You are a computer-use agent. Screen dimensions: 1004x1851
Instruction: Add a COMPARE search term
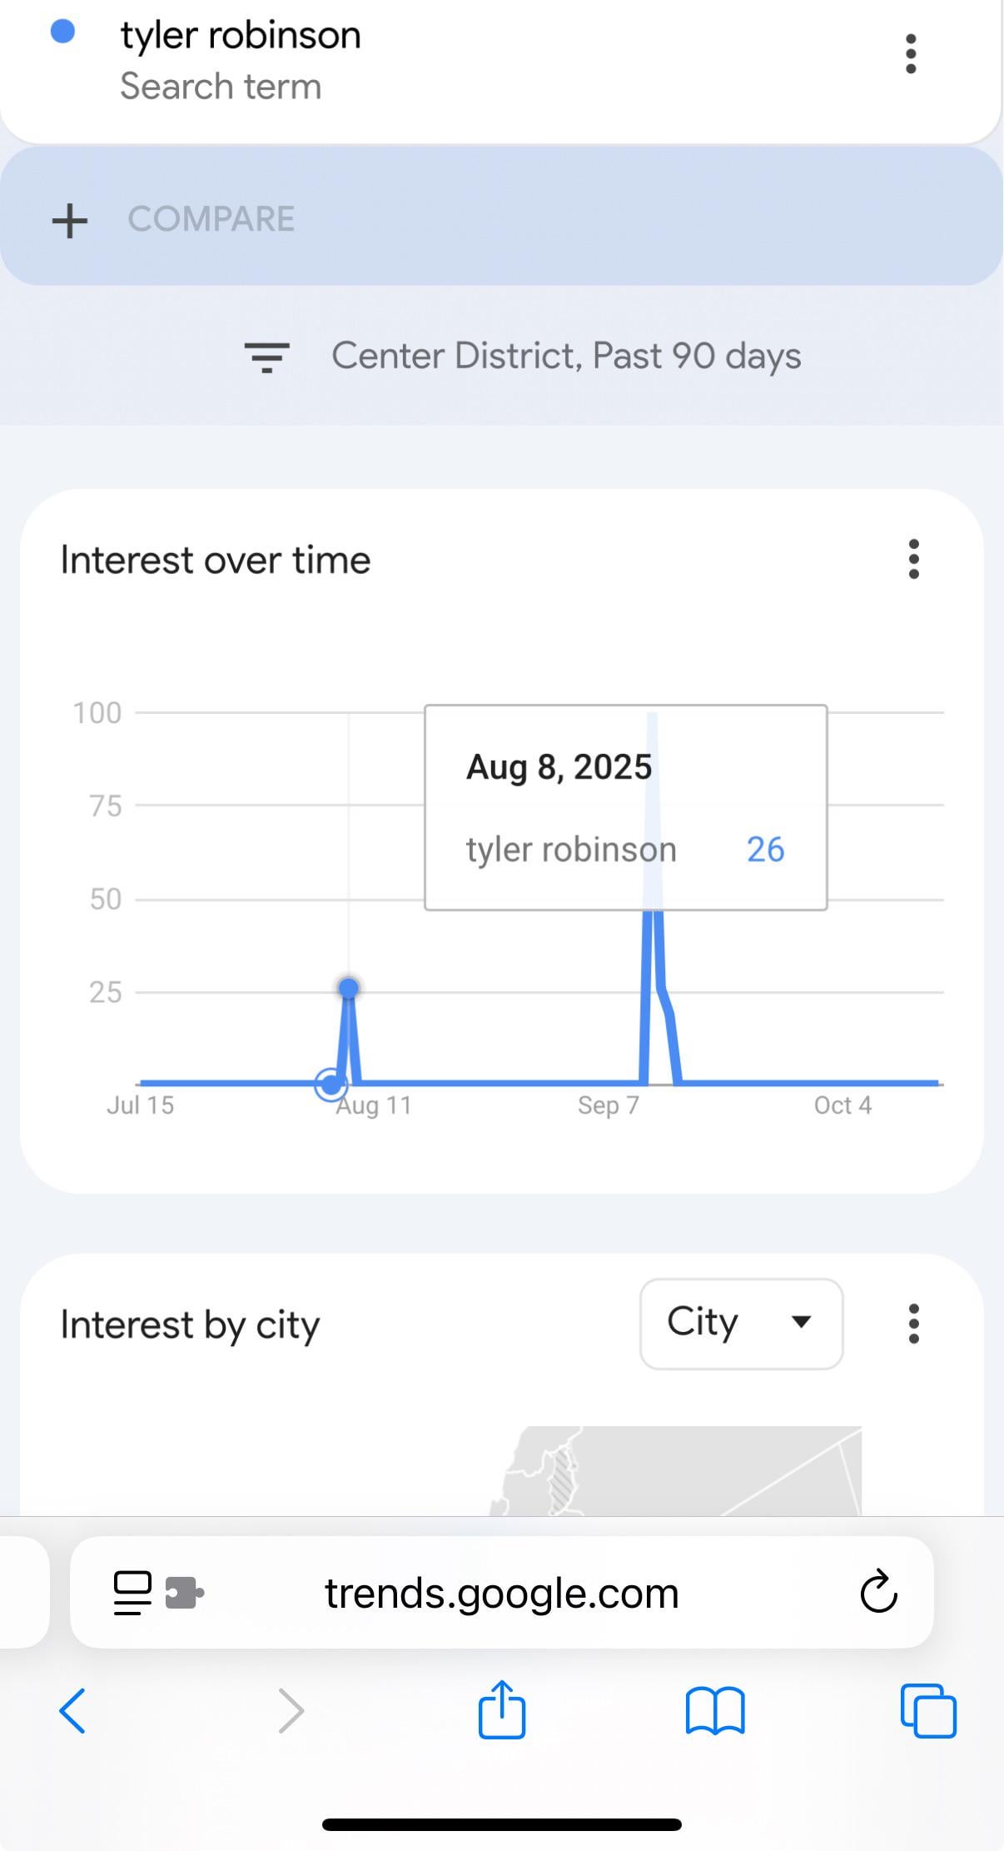tap(502, 217)
